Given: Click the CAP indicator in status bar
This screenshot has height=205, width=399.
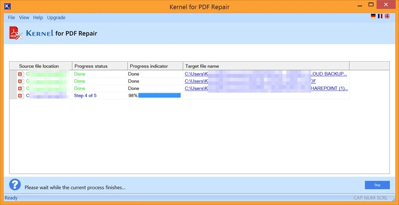Looking at the screenshot, I should click(x=358, y=198).
